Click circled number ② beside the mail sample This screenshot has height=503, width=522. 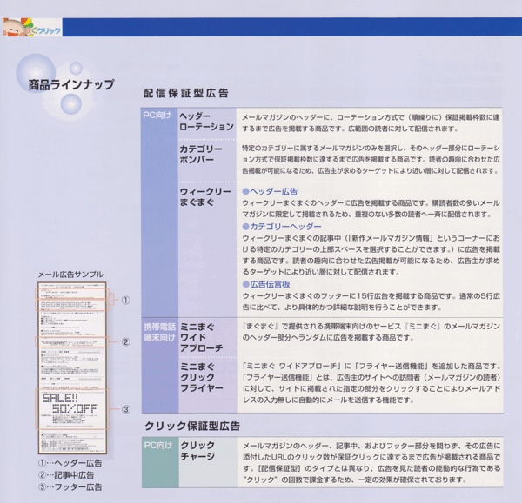pyautogui.click(x=125, y=341)
